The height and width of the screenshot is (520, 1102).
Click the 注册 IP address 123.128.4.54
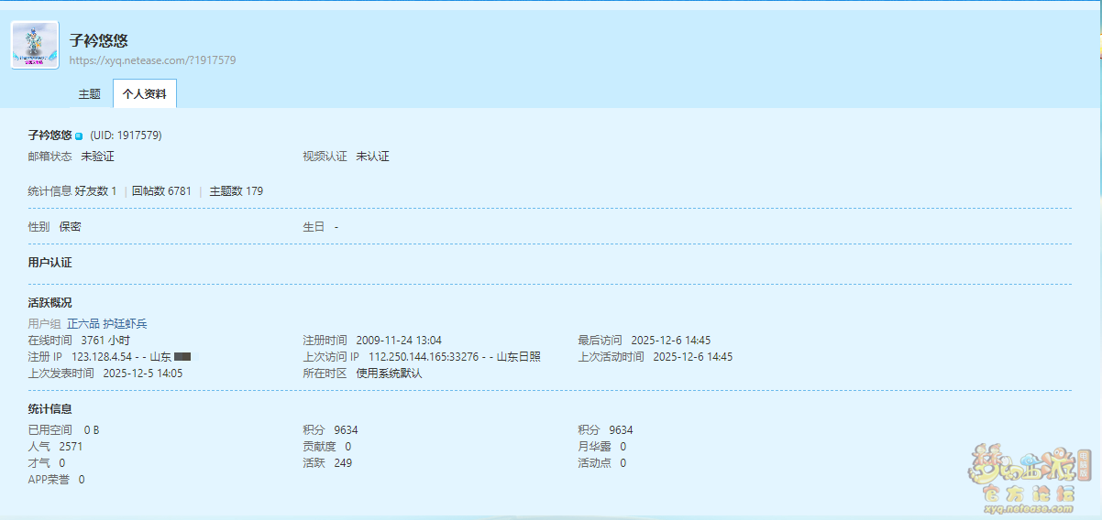102,357
